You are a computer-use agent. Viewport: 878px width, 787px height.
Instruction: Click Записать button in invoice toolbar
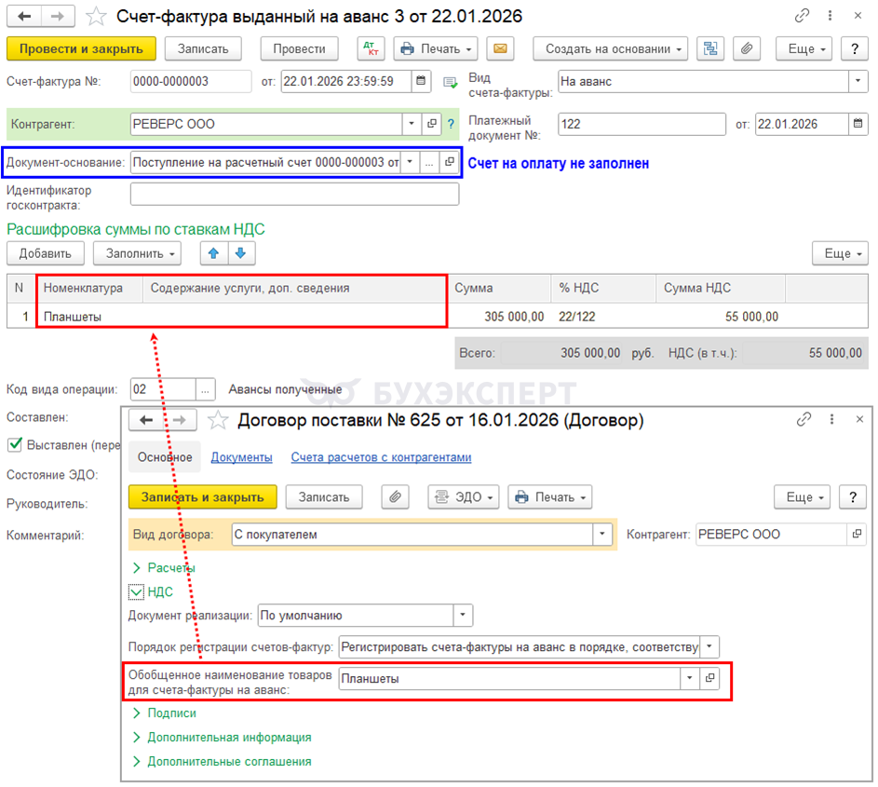(203, 48)
